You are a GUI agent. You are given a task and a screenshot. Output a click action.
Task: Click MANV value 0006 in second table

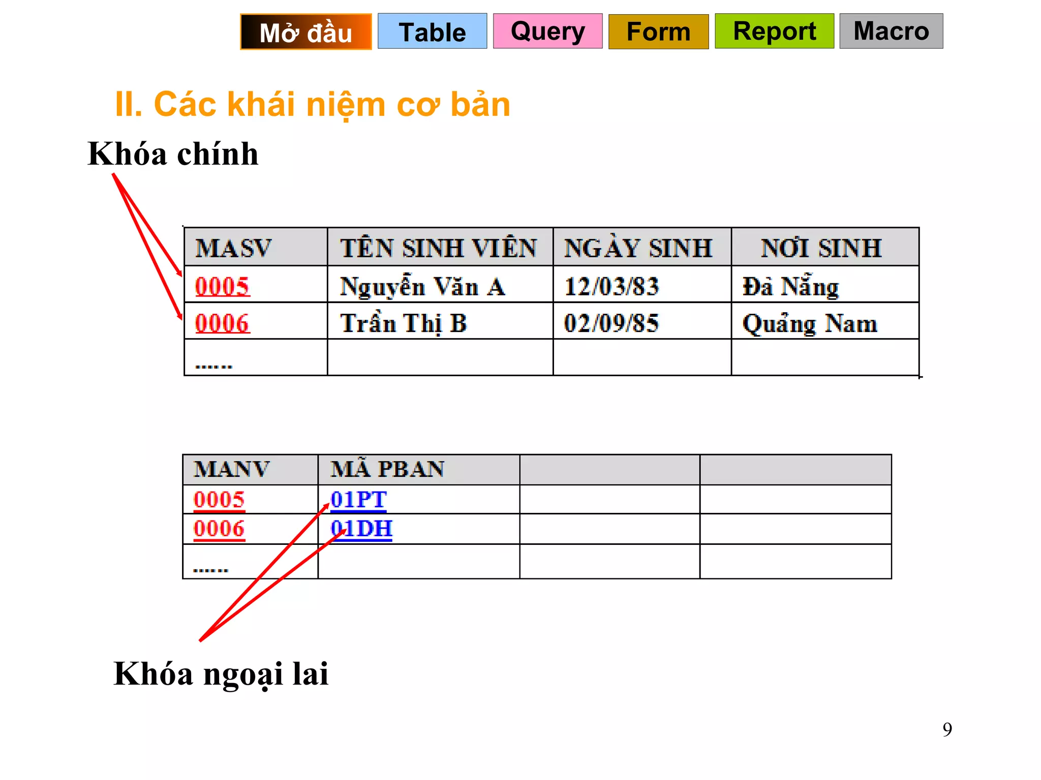point(219,529)
